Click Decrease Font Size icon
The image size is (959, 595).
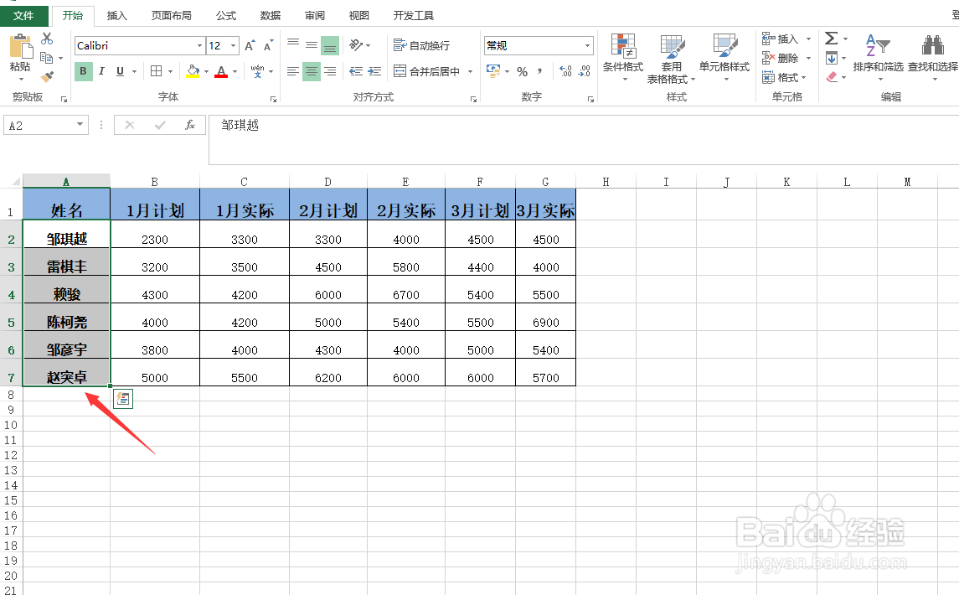(269, 46)
